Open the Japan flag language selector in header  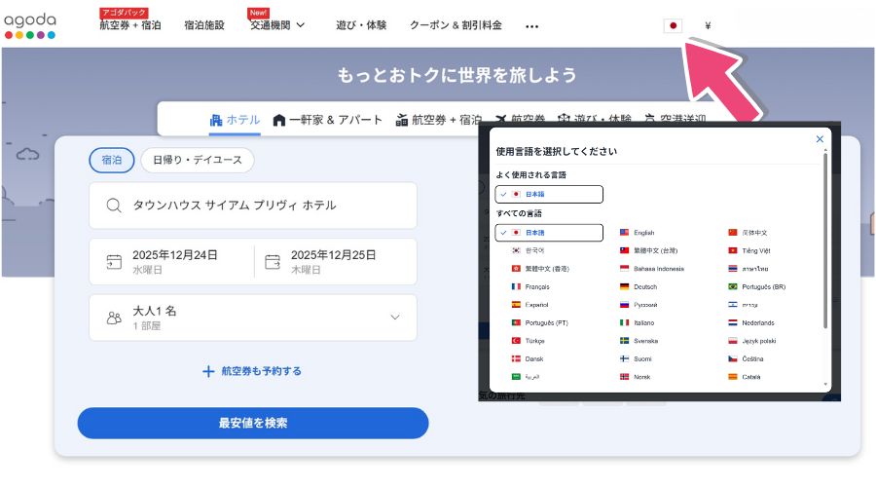[x=673, y=25]
